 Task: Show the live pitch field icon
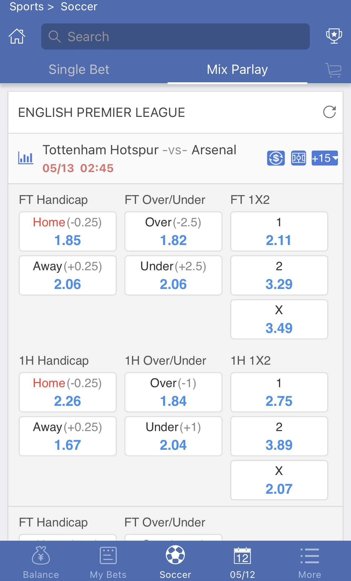pos(299,158)
